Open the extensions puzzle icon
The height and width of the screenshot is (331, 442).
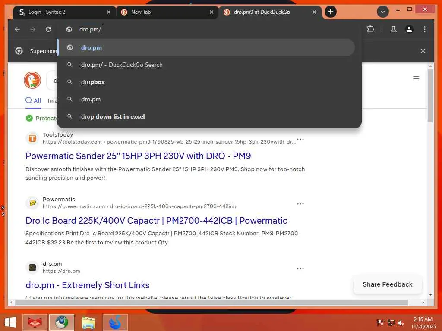point(370,29)
